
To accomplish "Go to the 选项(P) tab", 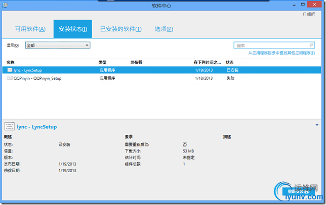I will [x=164, y=29].
